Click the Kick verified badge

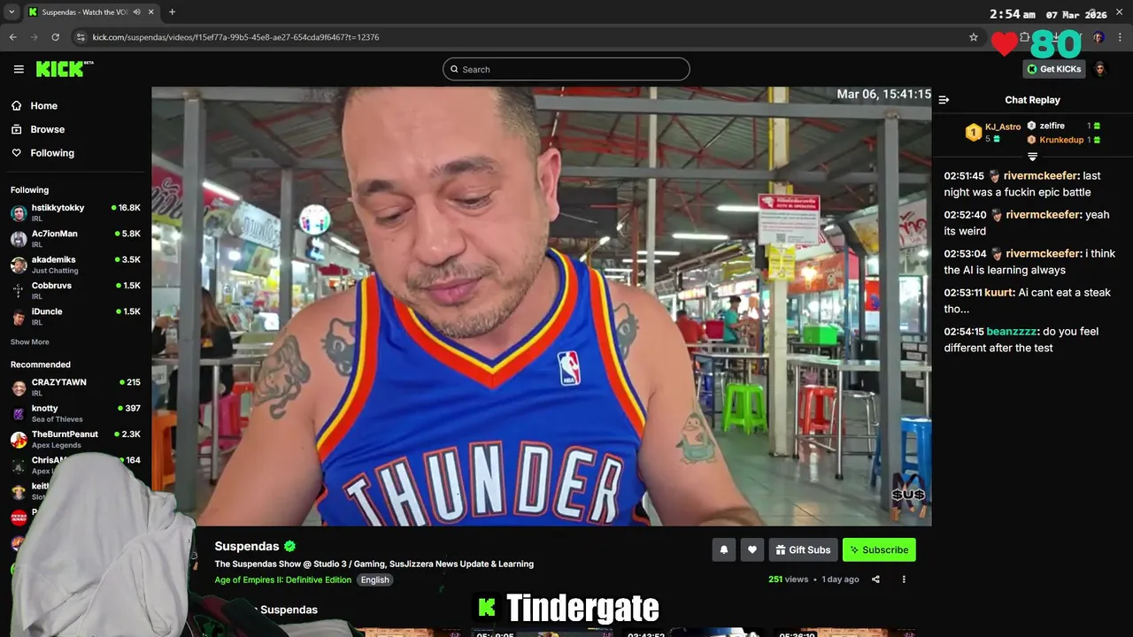pyautogui.click(x=290, y=546)
